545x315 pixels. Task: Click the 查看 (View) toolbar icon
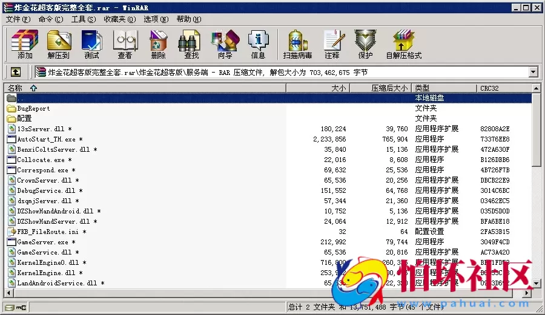[x=125, y=44]
